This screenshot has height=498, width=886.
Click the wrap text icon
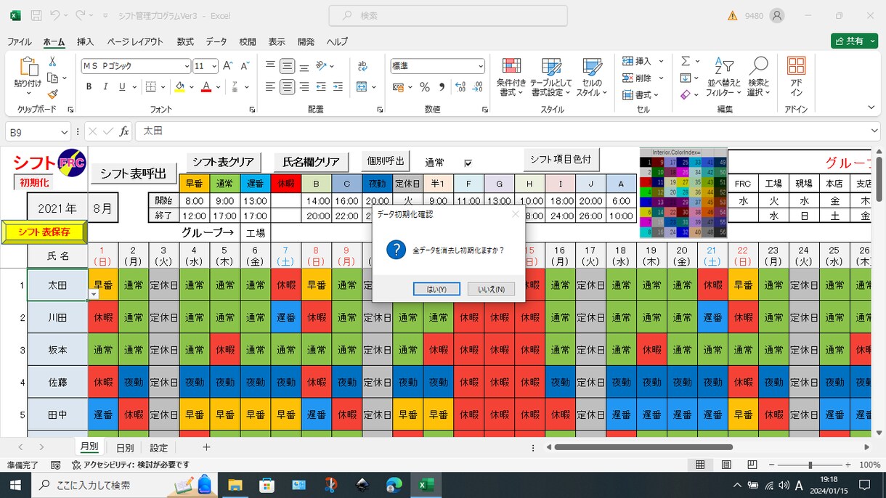click(x=362, y=66)
